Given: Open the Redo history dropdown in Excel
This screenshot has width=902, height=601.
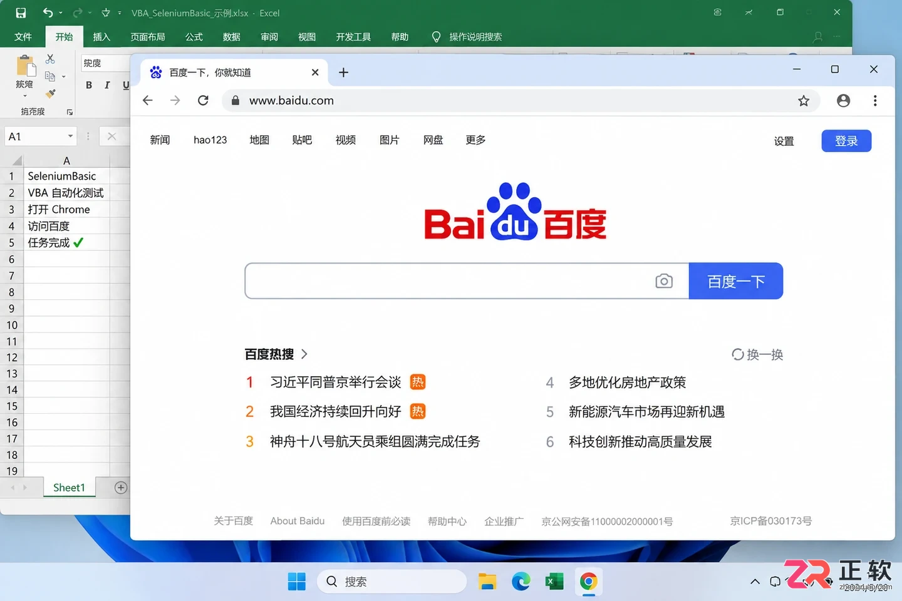Looking at the screenshot, I should click(90, 13).
